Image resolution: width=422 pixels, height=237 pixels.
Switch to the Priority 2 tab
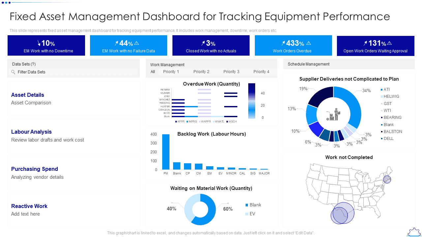coord(201,72)
